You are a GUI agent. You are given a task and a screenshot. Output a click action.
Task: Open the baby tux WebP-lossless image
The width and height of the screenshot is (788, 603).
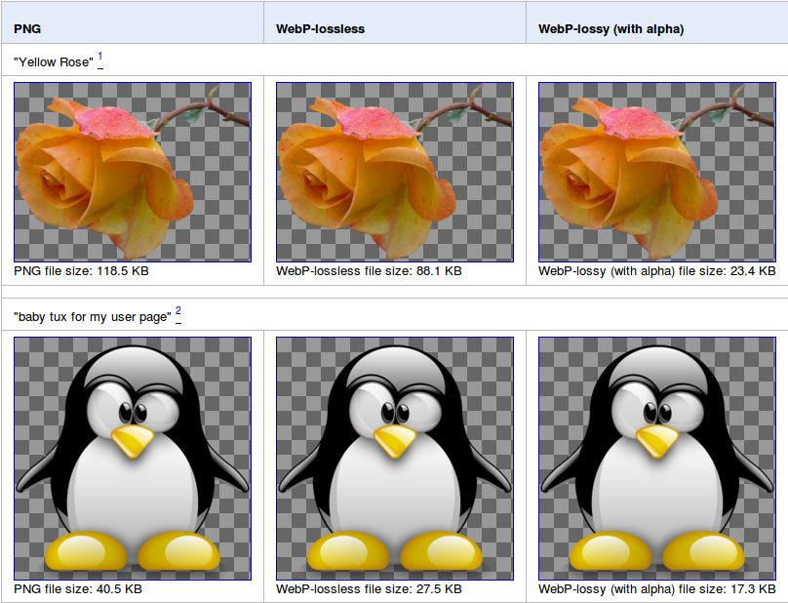coord(395,459)
